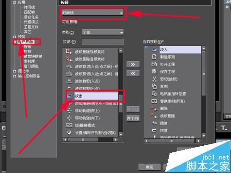Select 控制 under 用户界面

point(27,52)
